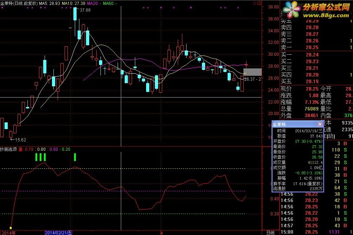Click the 今开 label
The height and width of the screenshot is (235, 353).
[326, 89]
